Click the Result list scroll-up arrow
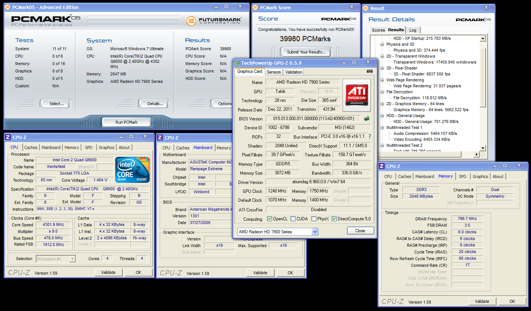 click(483, 38)
